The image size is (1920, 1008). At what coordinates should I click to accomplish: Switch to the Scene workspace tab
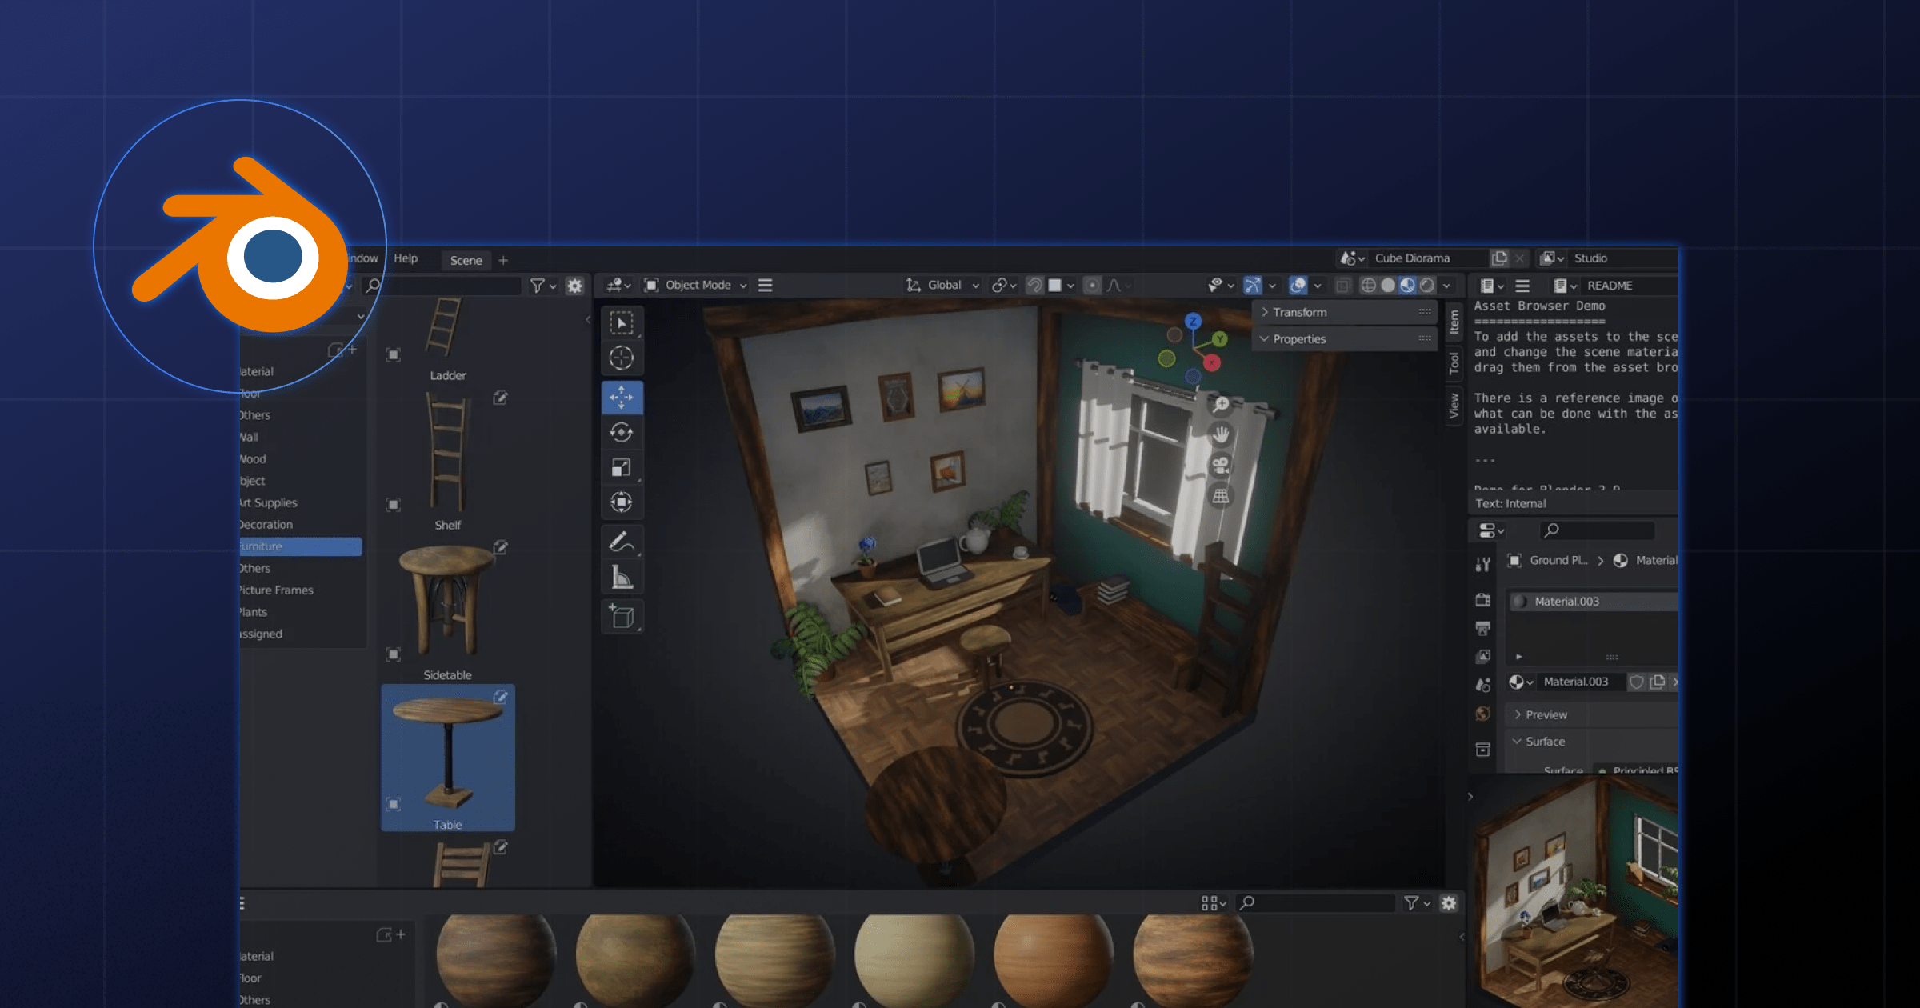(466, 260)
